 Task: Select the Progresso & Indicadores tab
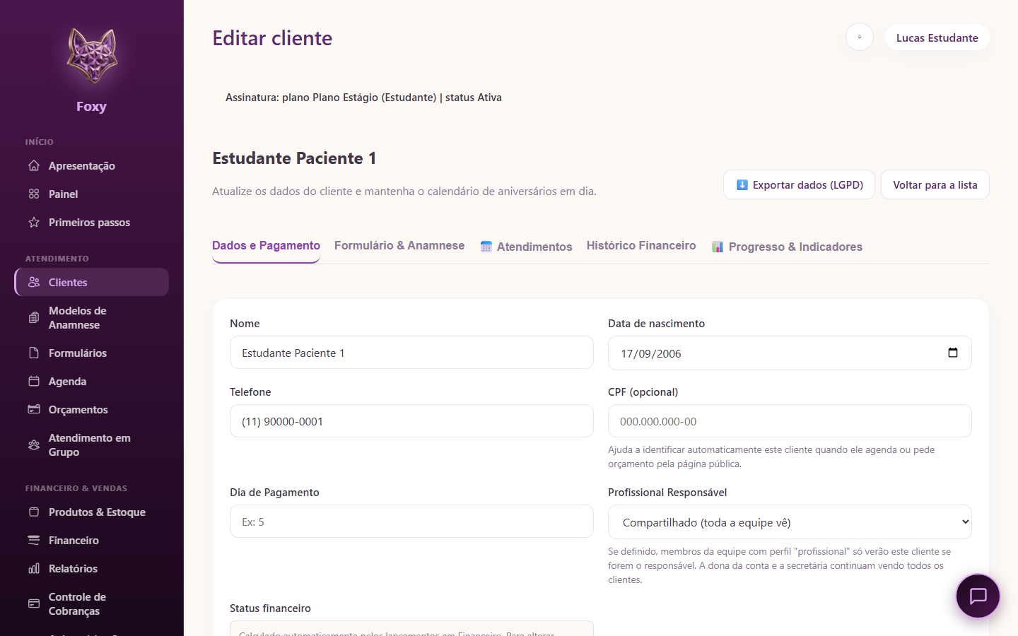[x=787, y=247]
